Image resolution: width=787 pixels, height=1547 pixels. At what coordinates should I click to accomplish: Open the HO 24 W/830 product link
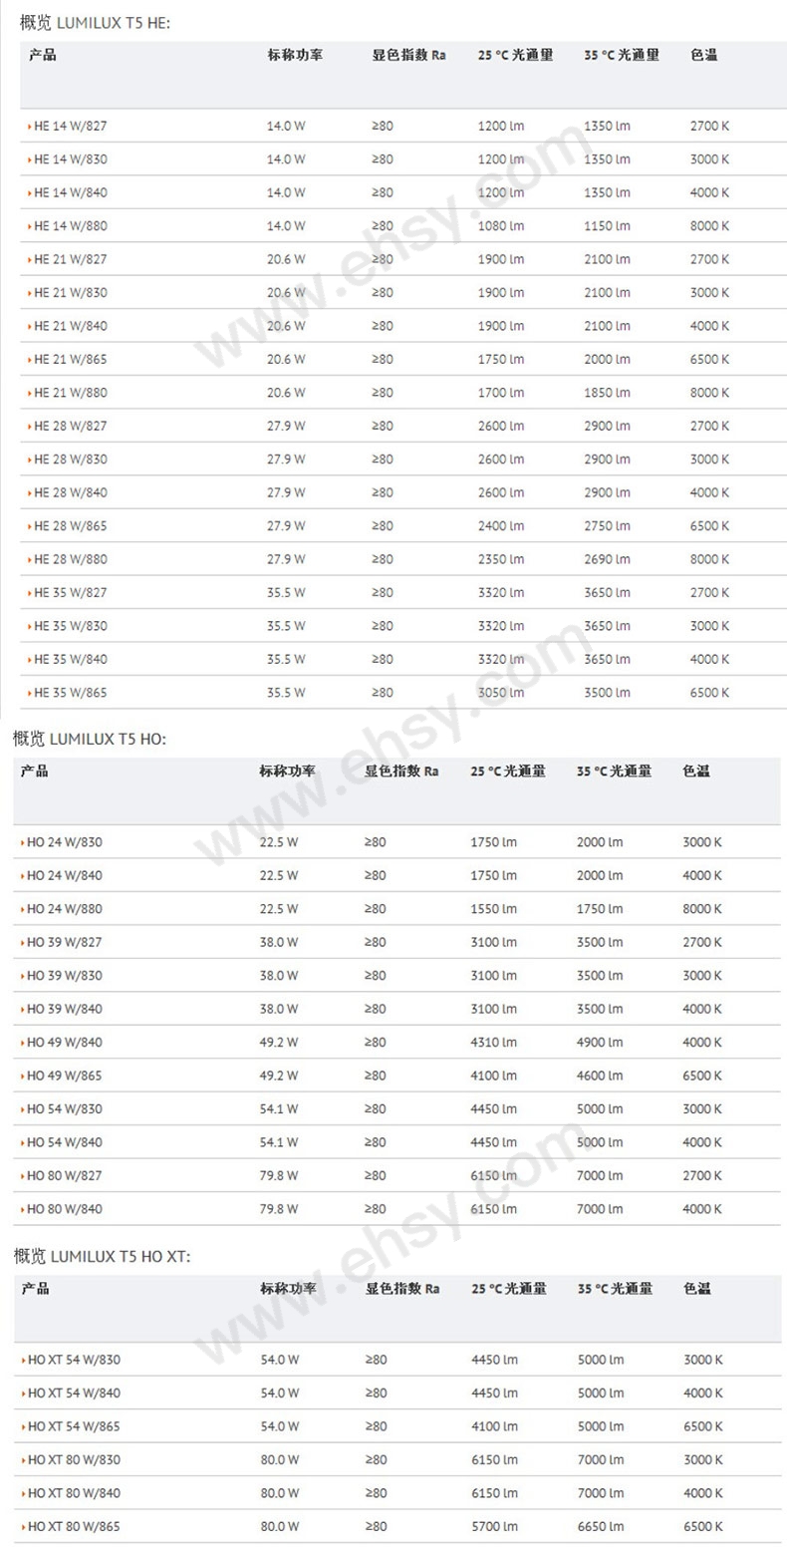tap(64, 842)
